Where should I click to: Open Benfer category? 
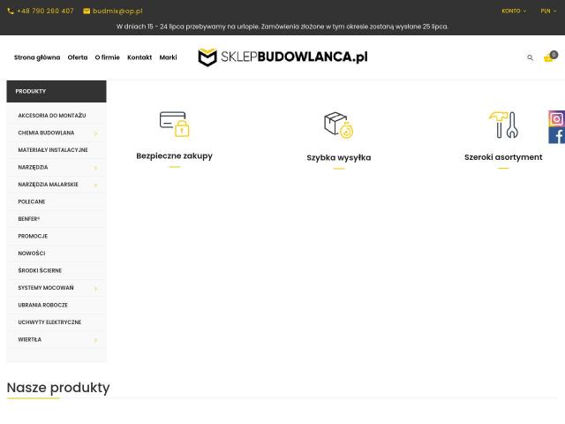click(x=29, y=219)
